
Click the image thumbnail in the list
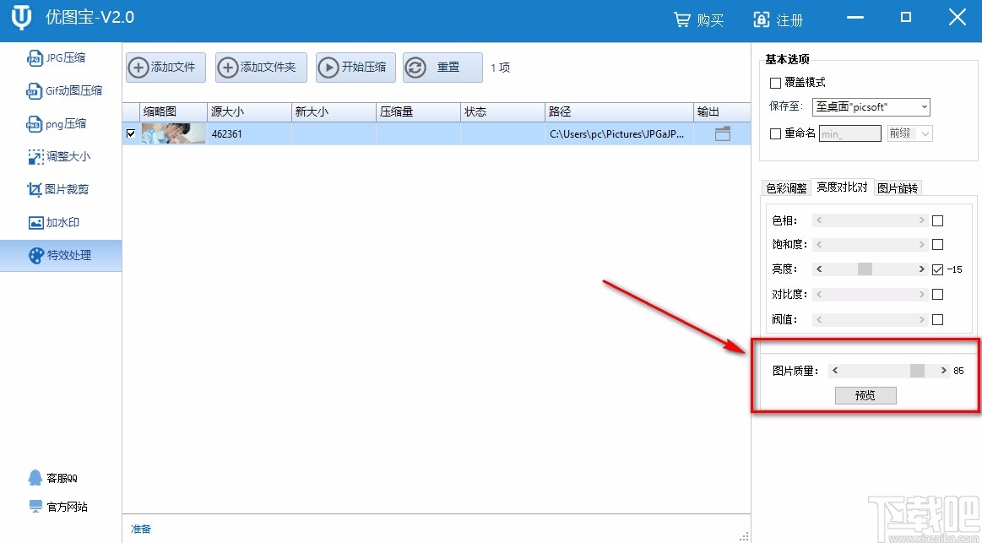click(x=173, y=133)
